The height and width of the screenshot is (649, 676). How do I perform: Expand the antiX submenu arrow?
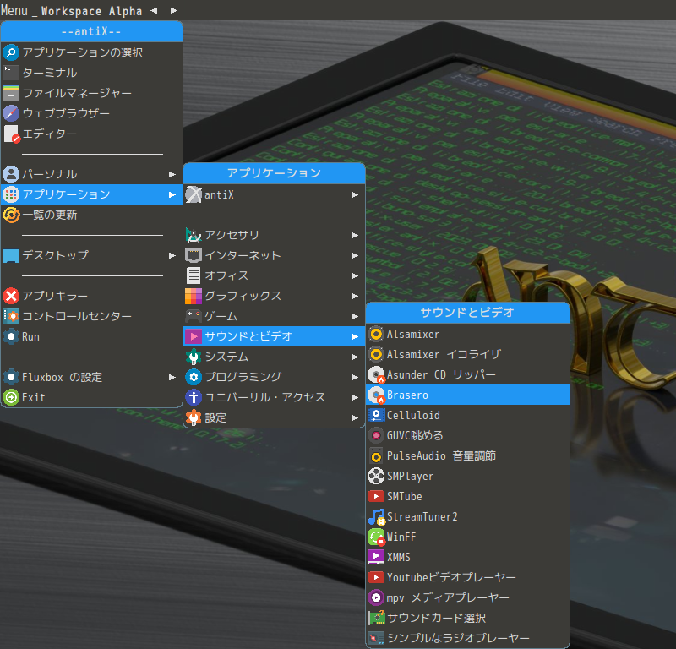(x=354, y=194)
